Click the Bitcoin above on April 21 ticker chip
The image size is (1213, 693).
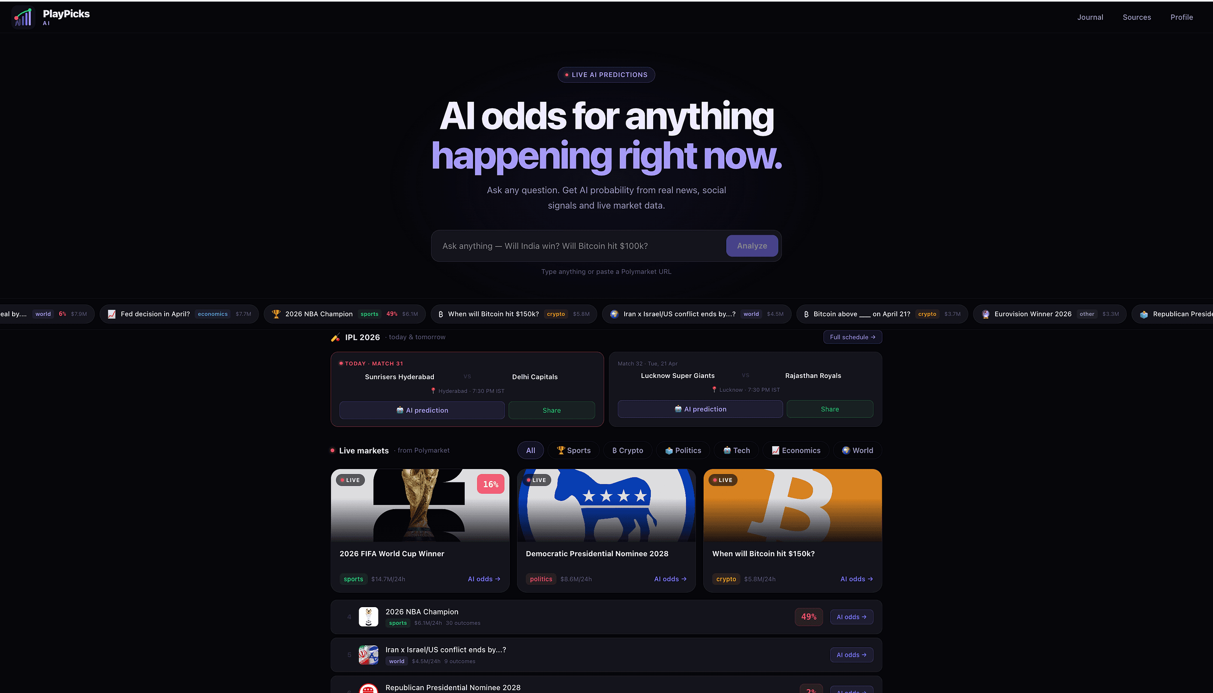(882, 314)
